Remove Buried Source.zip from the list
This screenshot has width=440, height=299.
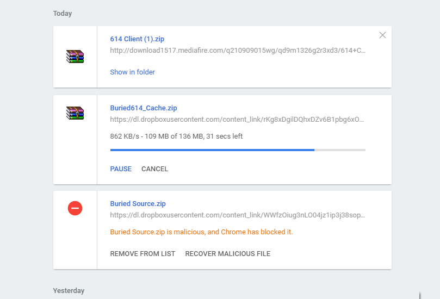pyautogui.click(x=142, y=254)
